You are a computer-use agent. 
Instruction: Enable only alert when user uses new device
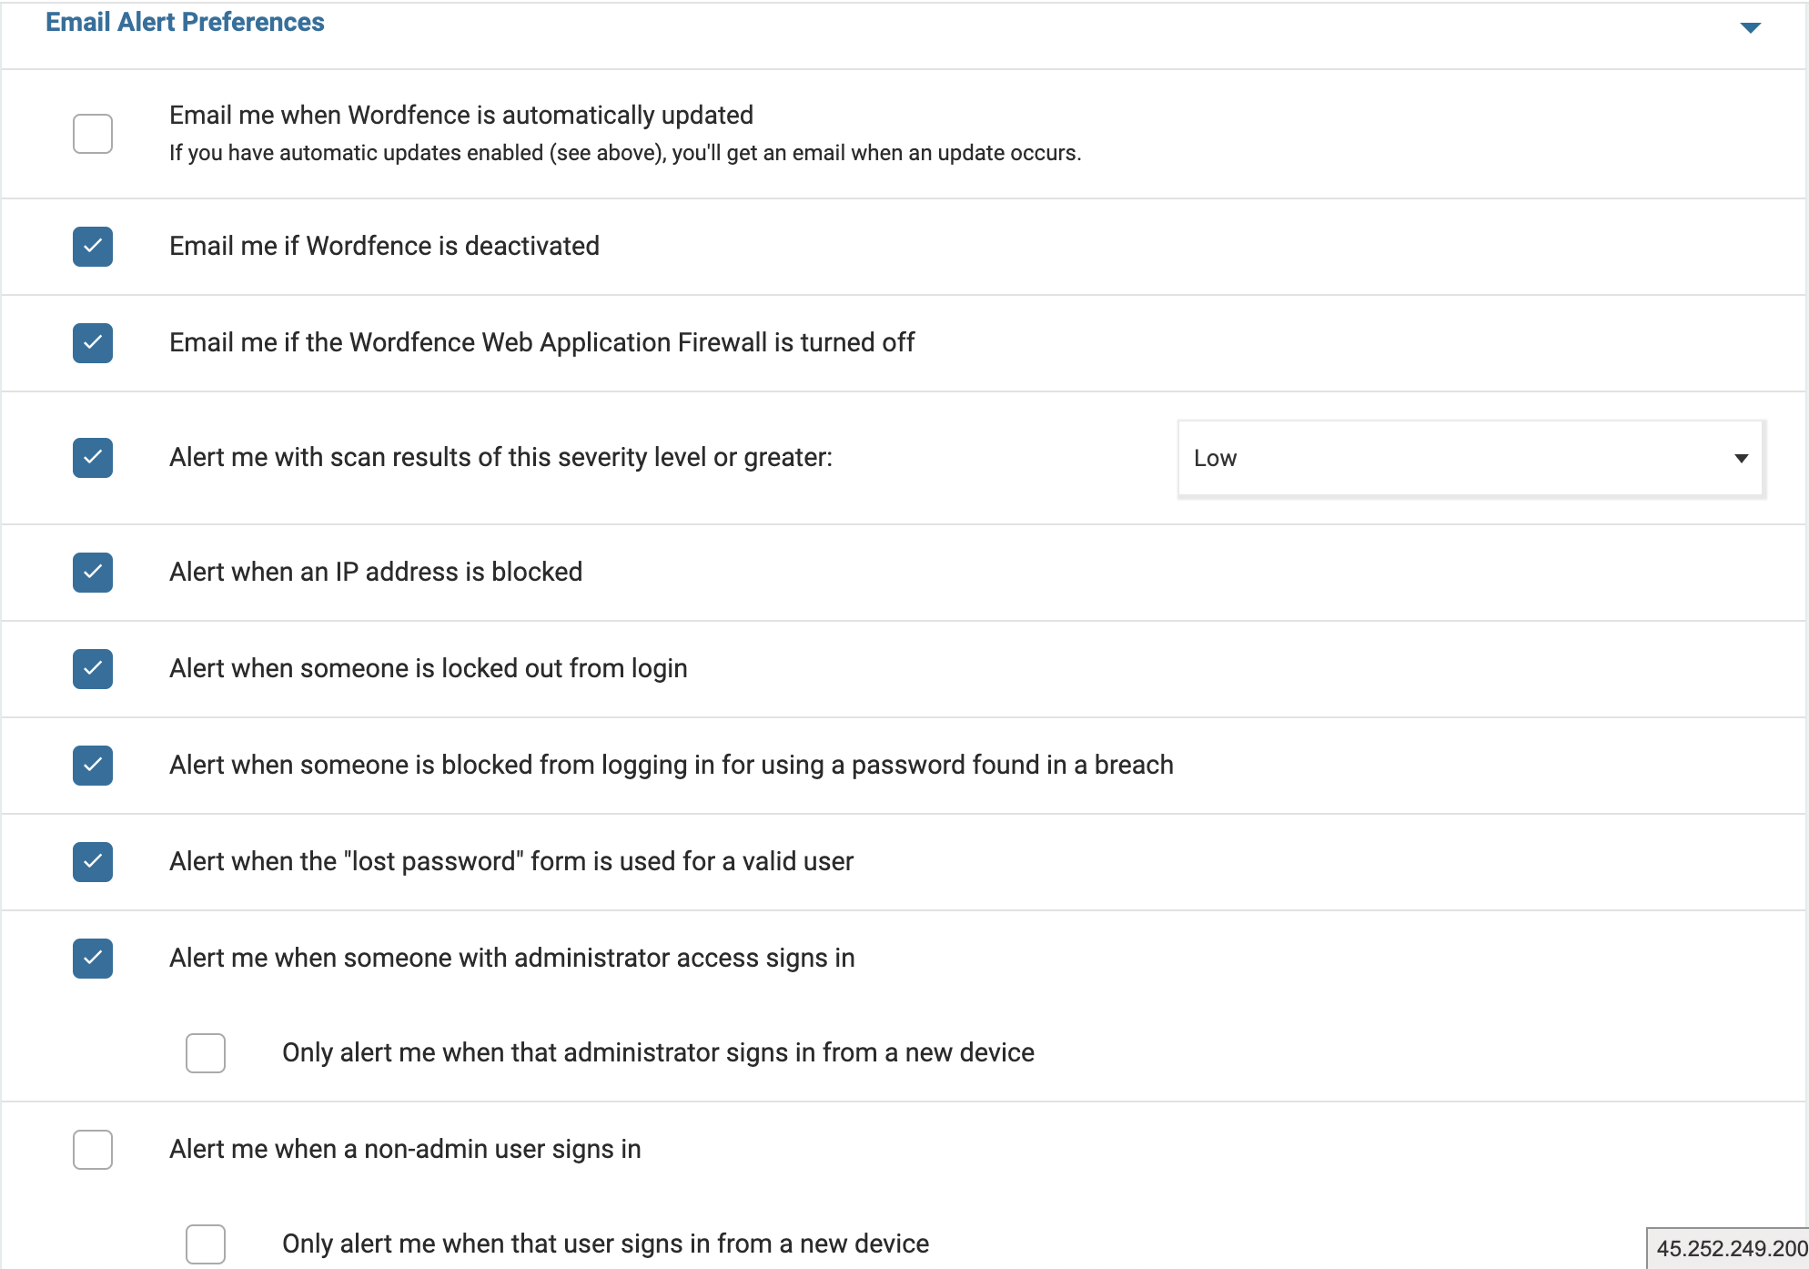pos(206,1244)
